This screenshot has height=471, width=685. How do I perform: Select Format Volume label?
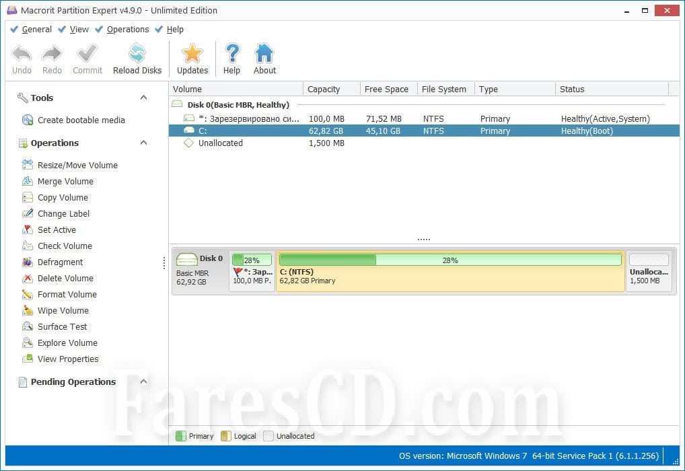67,295
